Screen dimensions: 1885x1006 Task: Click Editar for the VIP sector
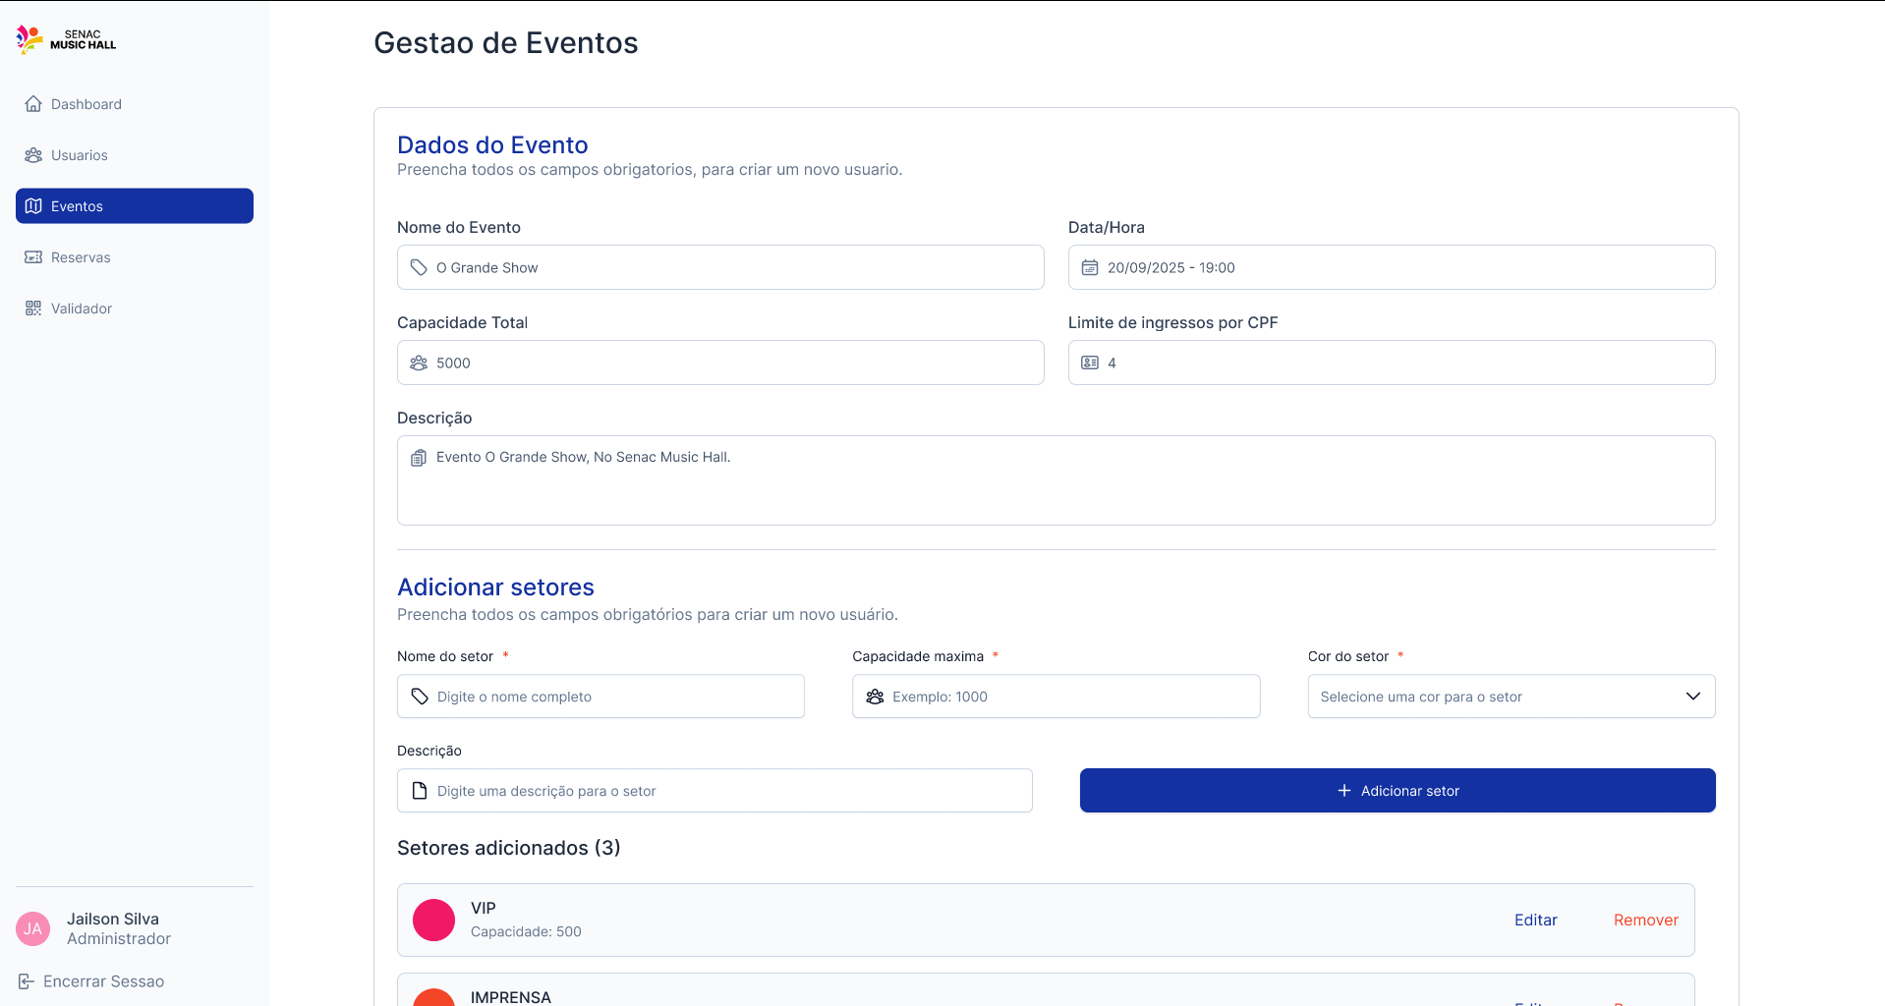click(x=1535, y=921)
